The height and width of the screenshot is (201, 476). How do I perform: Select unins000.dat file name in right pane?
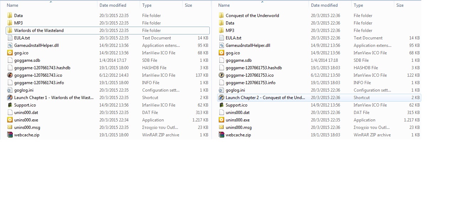click(x=238, y=113)
